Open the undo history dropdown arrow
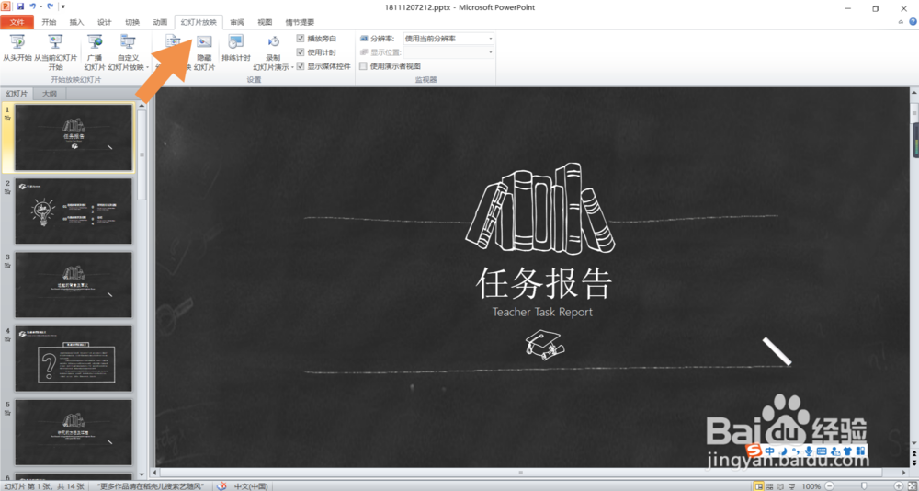The width and height of the screenshot is (919, 491). [x=40, y=6]
